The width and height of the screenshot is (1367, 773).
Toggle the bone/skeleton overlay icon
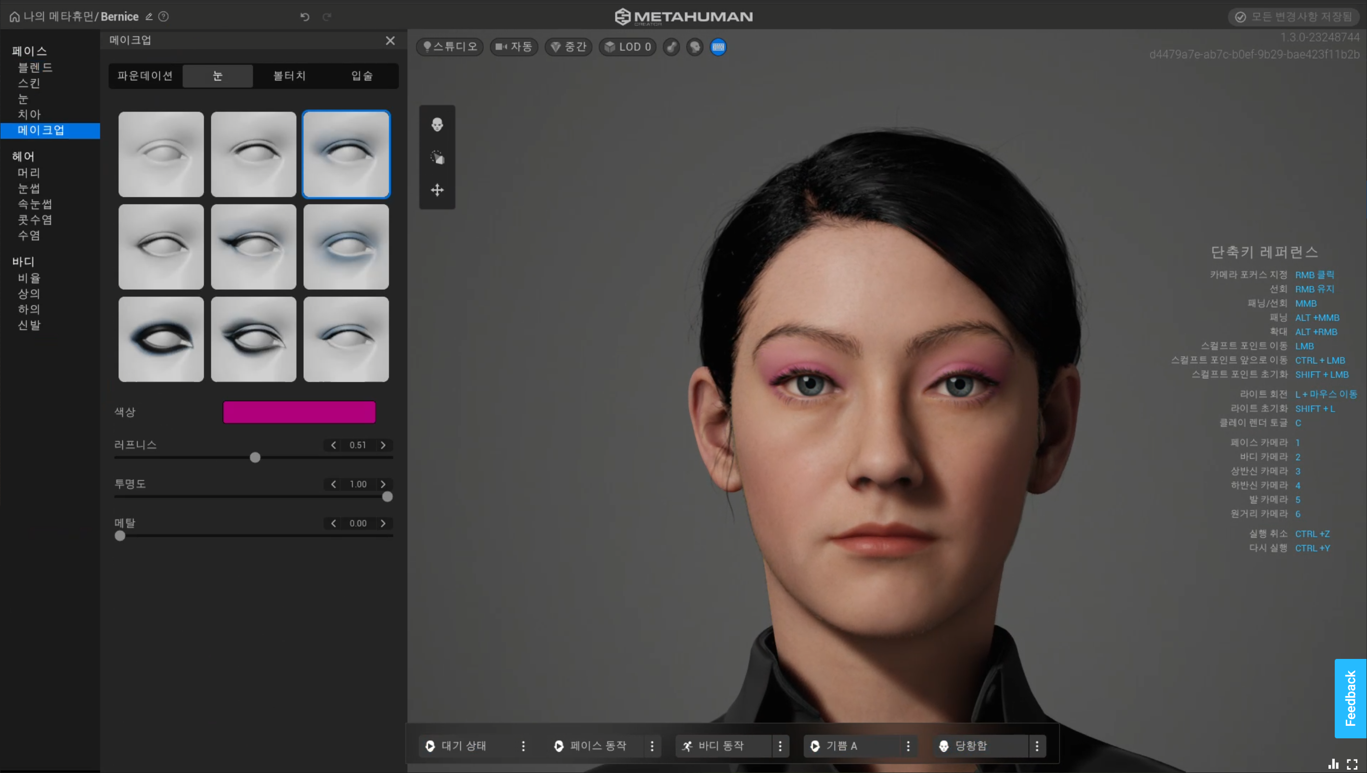(x=671, y=47)
